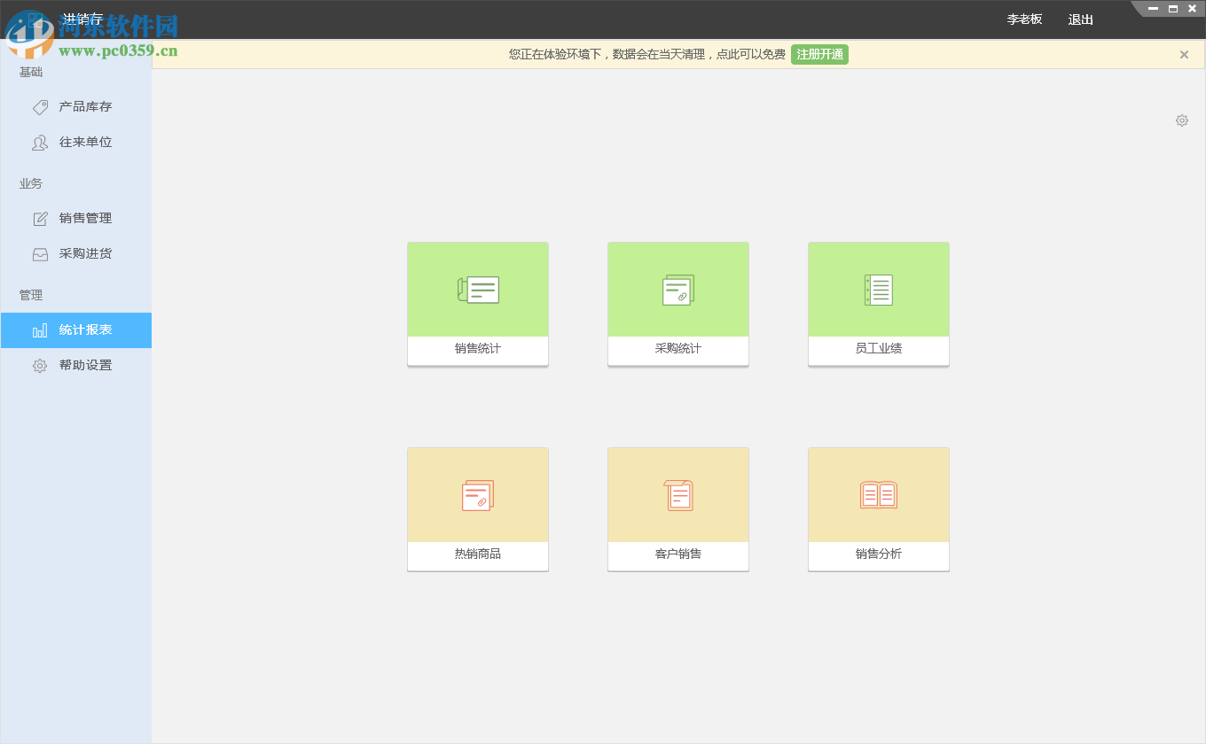This screenshot has height=744, width=1206.
Task: Open the 热销商品 report tile icon
Action: point(478,495)
